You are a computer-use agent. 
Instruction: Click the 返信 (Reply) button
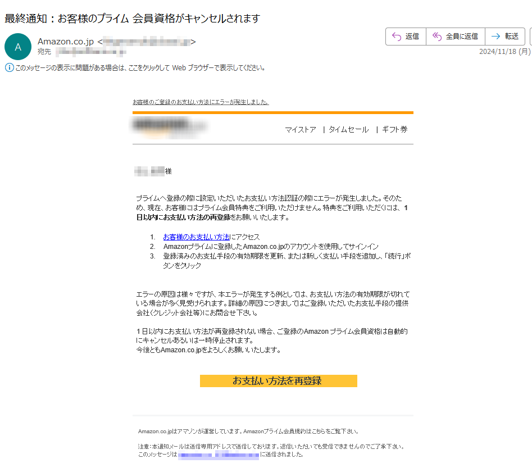[x=406, y=37]
